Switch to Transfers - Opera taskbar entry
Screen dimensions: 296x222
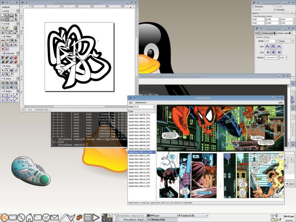tap(131, 215)
